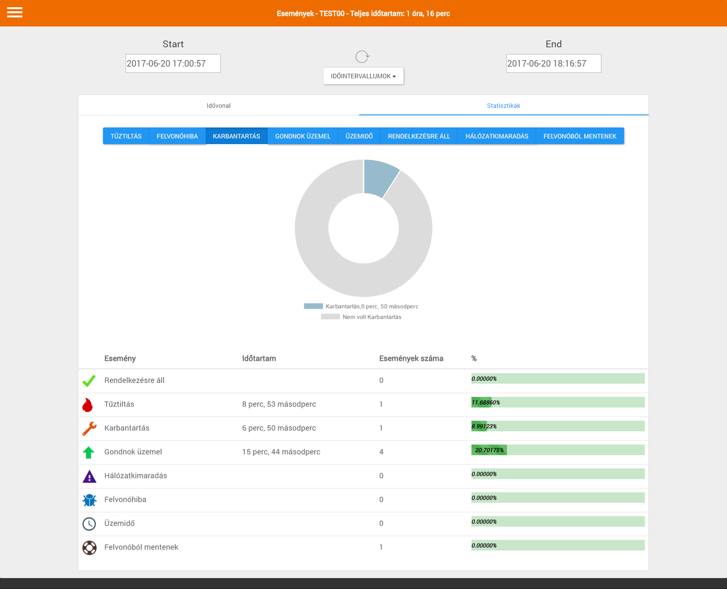Click the green up-arrow Gondnok üzemel icon
727x589 pixels.
pyautogui.click(x=89, y=452)
